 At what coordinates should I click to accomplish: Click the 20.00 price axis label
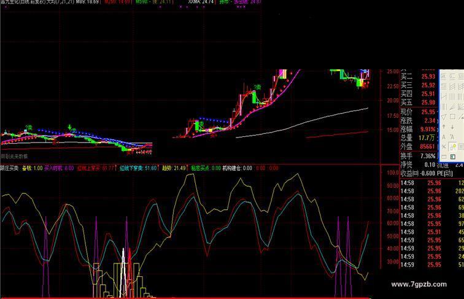pyautogui.click(x=393, y=100)
